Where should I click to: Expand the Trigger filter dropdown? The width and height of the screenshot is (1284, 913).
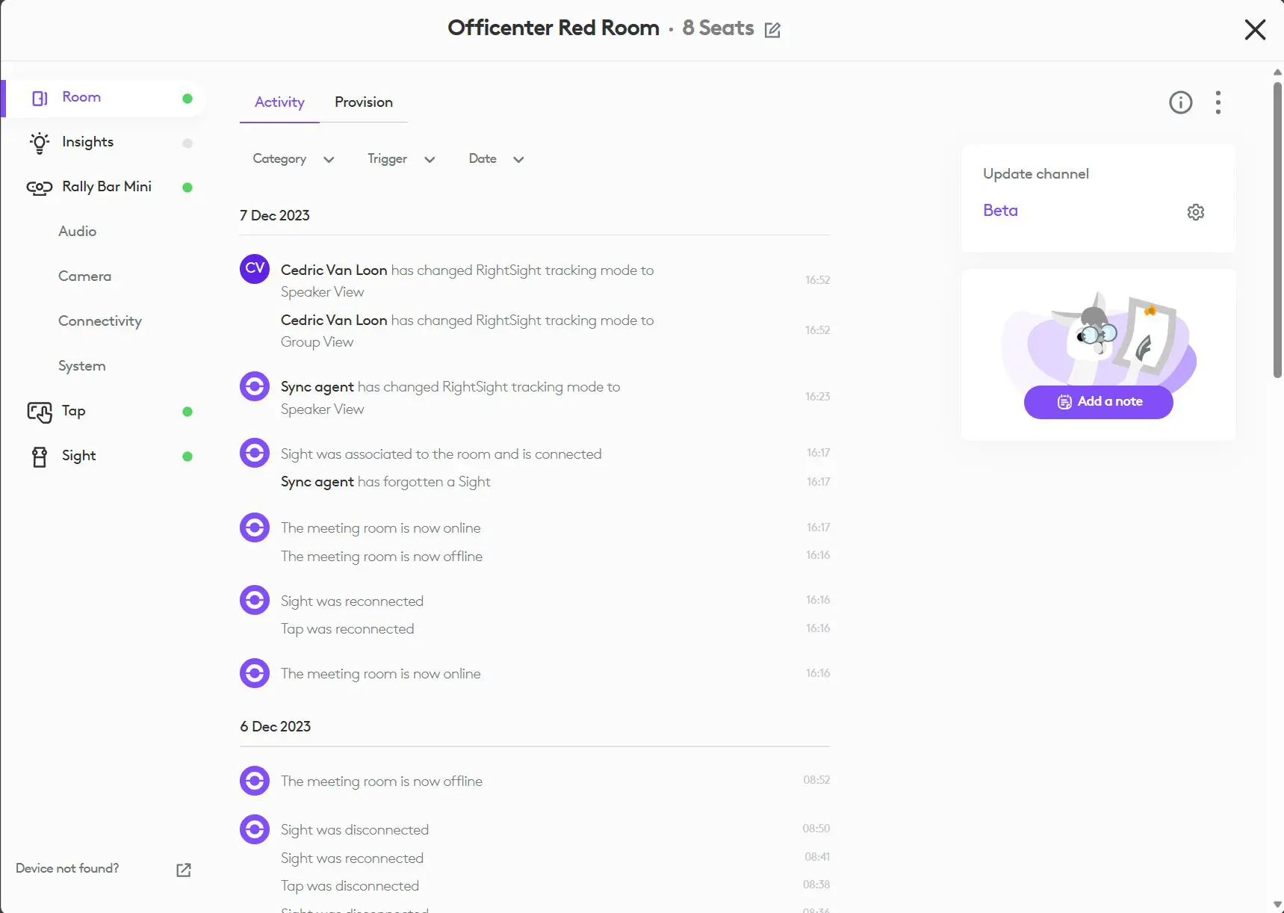(x=400, y=159)
